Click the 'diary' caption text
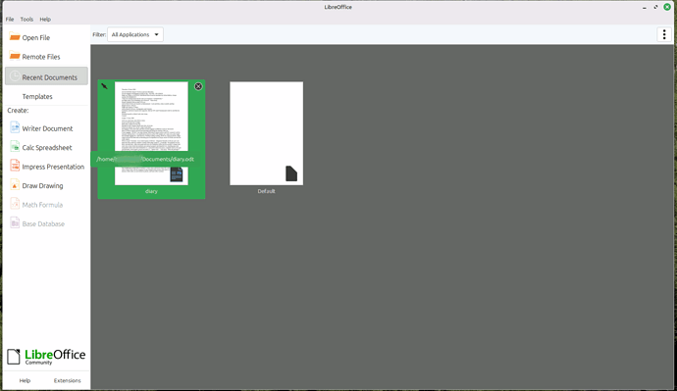 [151, 191]
